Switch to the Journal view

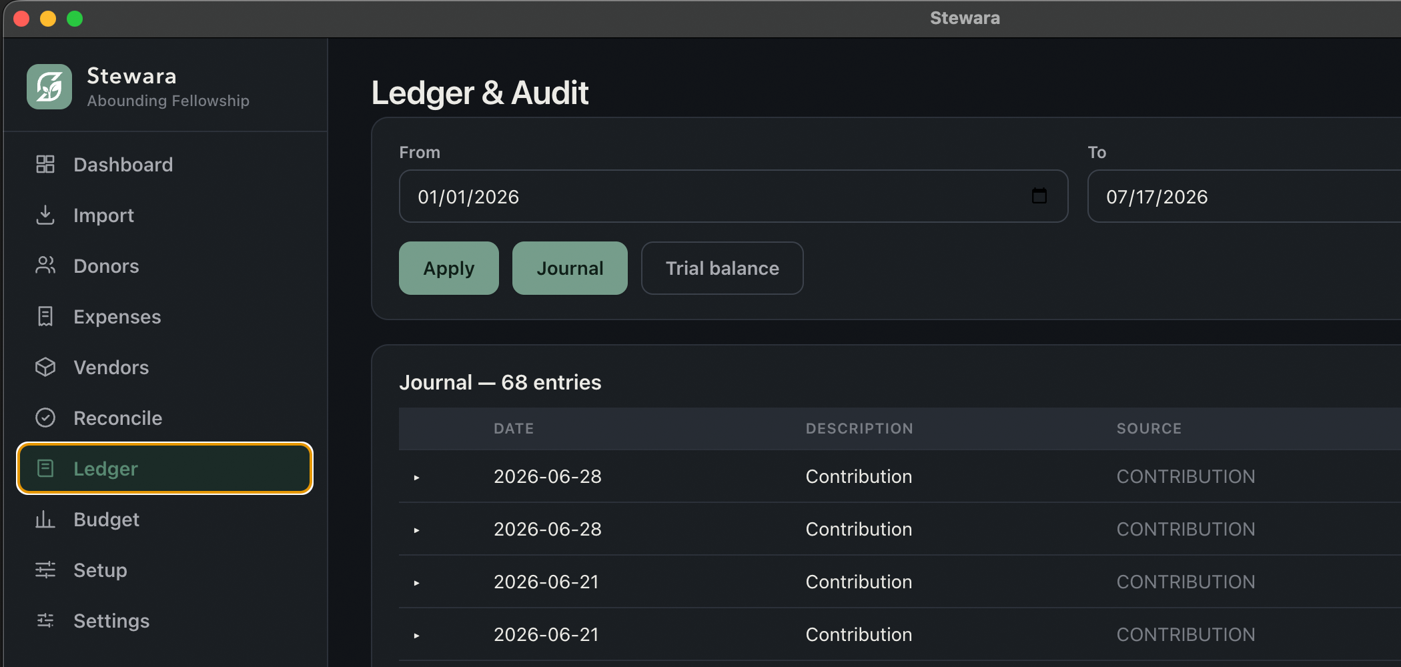(x=570, y=268)
